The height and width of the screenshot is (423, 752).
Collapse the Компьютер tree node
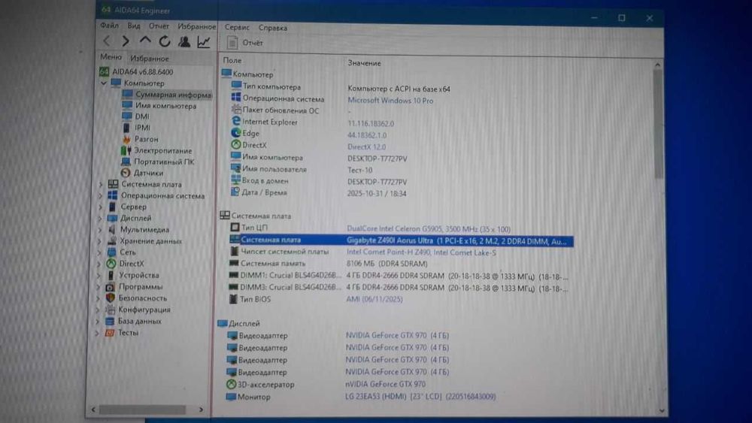click(104, 83)
